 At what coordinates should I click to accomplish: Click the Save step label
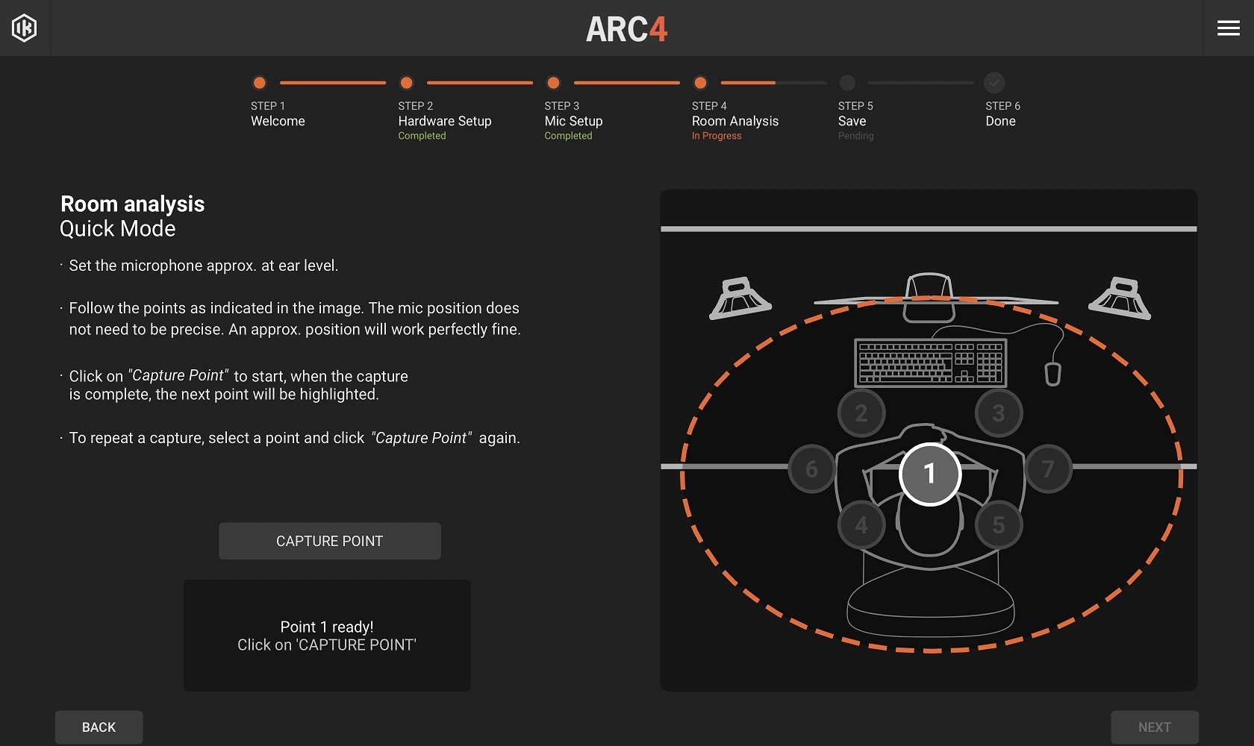pyautogui.click(x=852, y=121)
